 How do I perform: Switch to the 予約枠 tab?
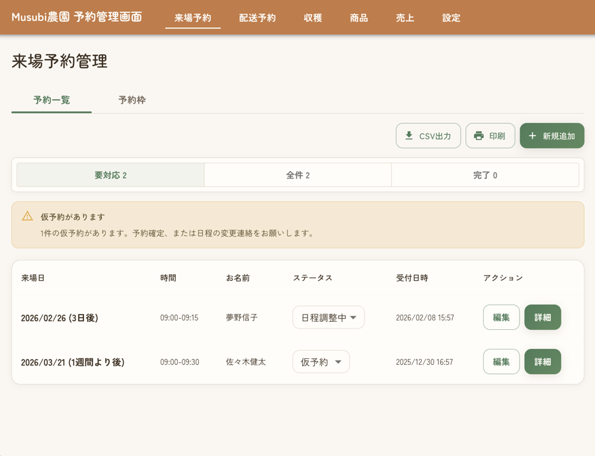coord(132,100)
